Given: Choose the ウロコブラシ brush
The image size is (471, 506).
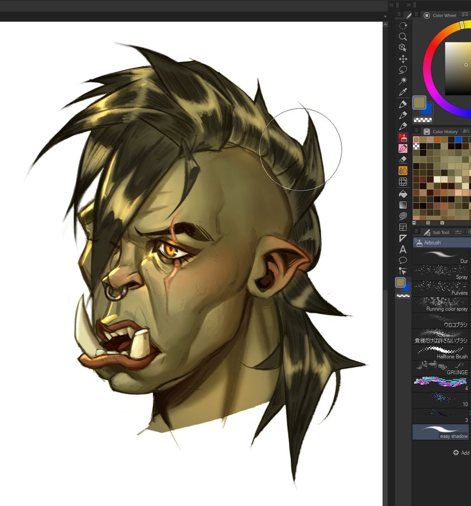Looking at the screenshot, I should pyautogui.click(x=441, y=320).
